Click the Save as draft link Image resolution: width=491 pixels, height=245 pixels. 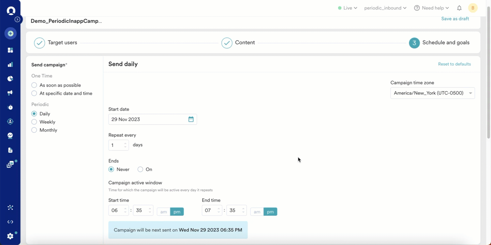(455, 19)
